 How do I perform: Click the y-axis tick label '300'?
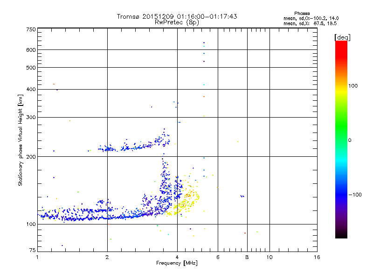[x=31, y=118]
